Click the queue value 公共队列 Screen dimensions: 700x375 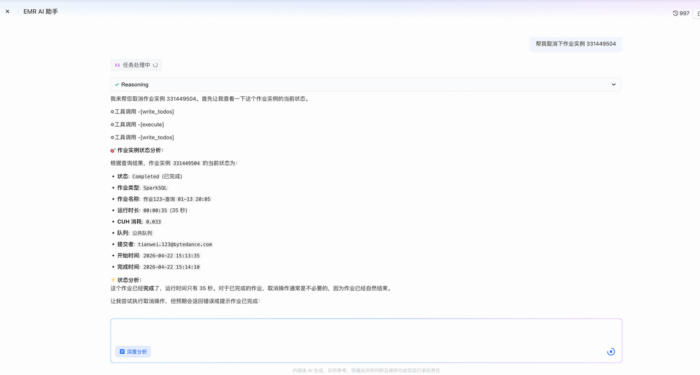pyautogui.click(x=142, y=233)
